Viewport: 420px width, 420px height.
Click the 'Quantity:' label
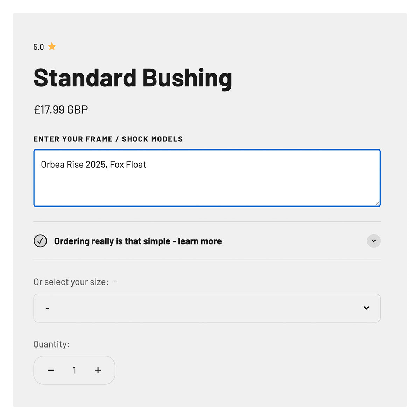point(51,344)
